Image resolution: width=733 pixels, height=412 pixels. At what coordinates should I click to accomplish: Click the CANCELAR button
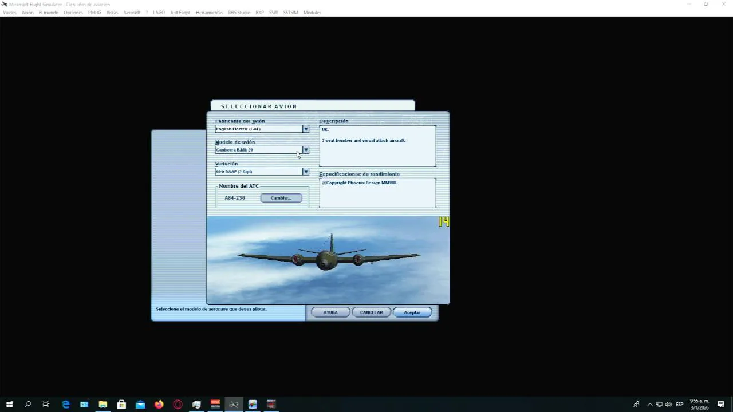(x=371, y=312)
